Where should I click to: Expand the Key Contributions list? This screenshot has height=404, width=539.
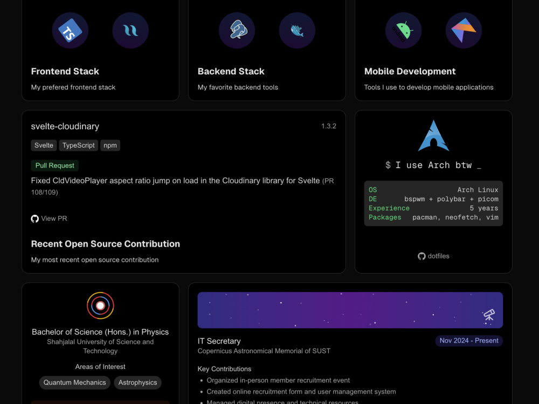224,369
